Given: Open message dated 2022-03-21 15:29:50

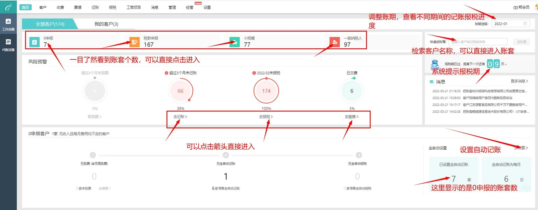Looking at the screenshot, I should click(472, 98).
